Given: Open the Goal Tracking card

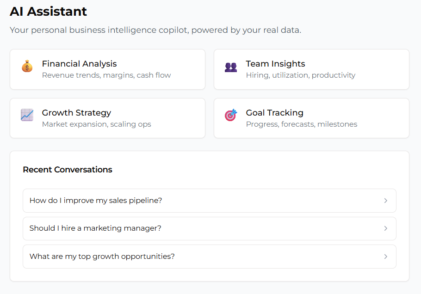Looking at the screenshot, I should tap(311, 118).
